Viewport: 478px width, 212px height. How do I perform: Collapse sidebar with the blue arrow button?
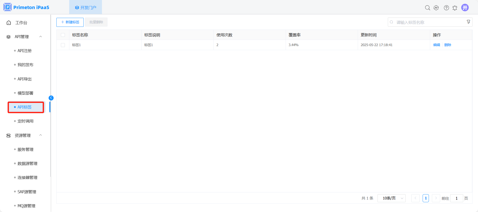[51, 98]
